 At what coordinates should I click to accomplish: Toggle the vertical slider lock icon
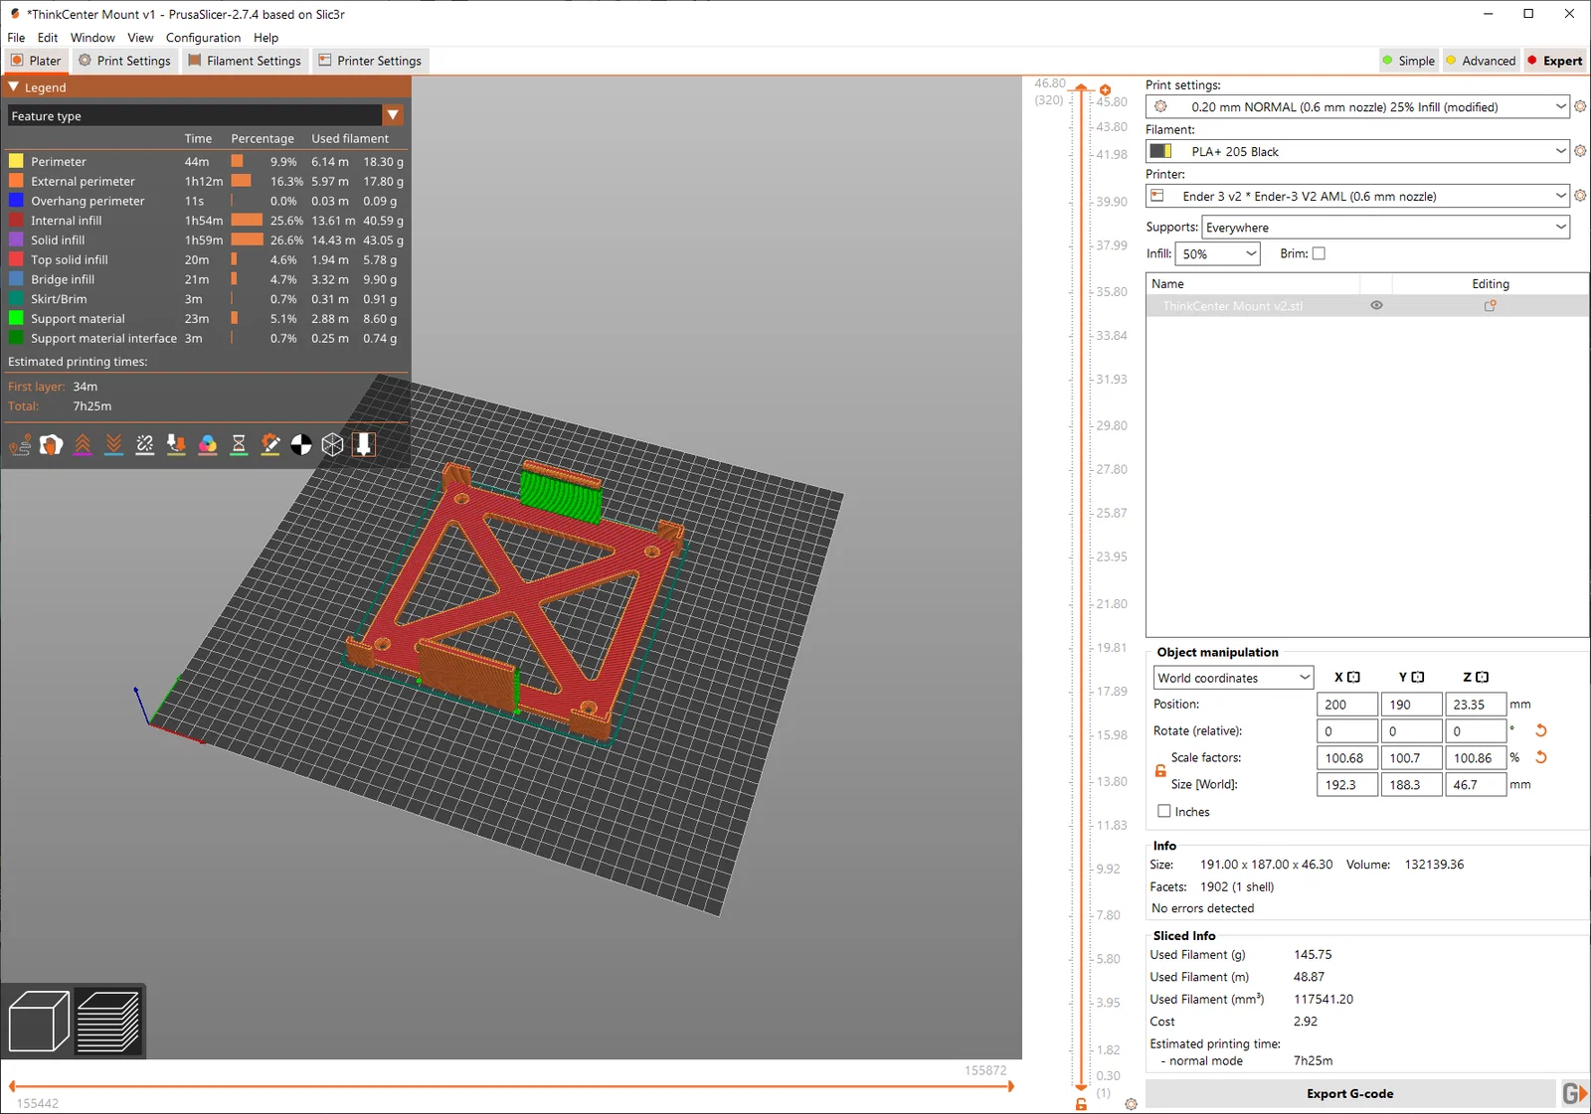click(x=1081, y=1104)
